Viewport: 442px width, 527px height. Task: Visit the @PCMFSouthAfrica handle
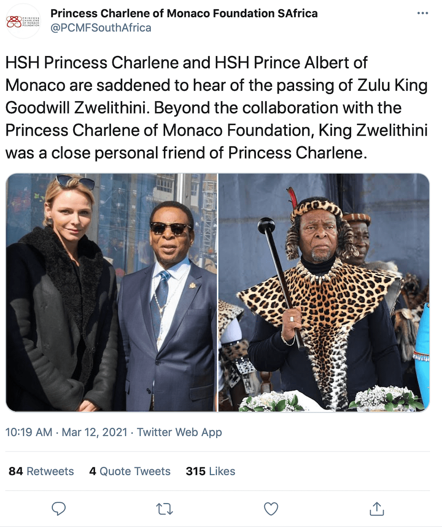tap(101, 28)
